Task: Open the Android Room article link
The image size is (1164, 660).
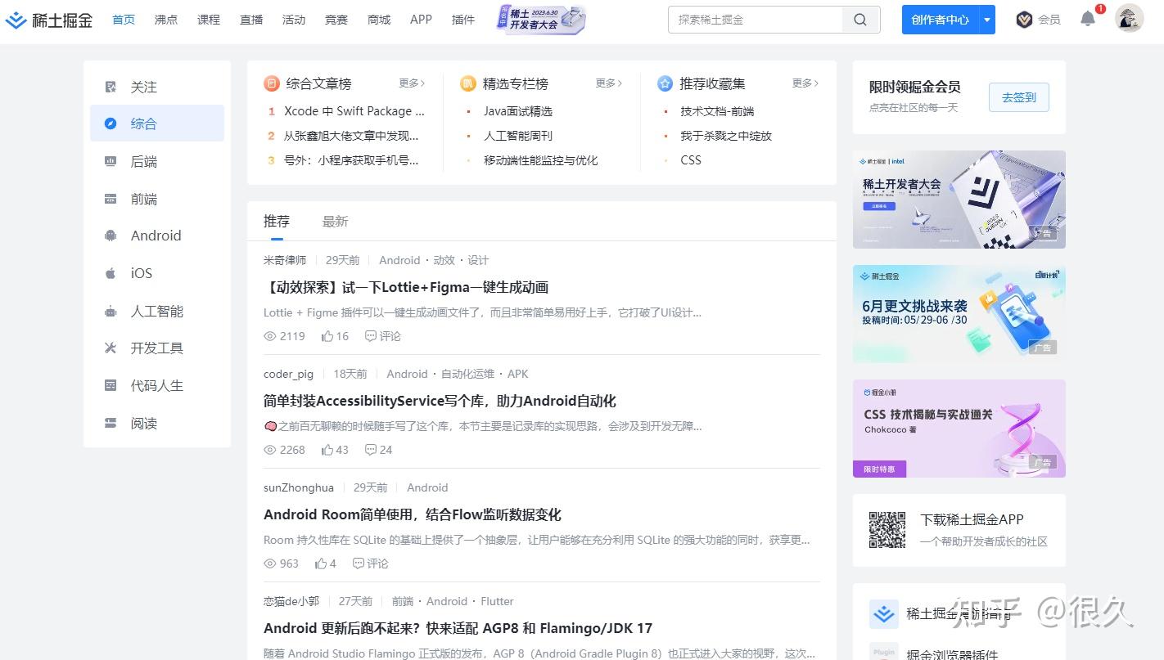Action: coord(413,514)
